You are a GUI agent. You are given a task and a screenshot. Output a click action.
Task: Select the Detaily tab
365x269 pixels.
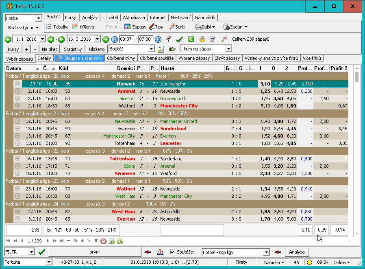click(x=44, y=58)
